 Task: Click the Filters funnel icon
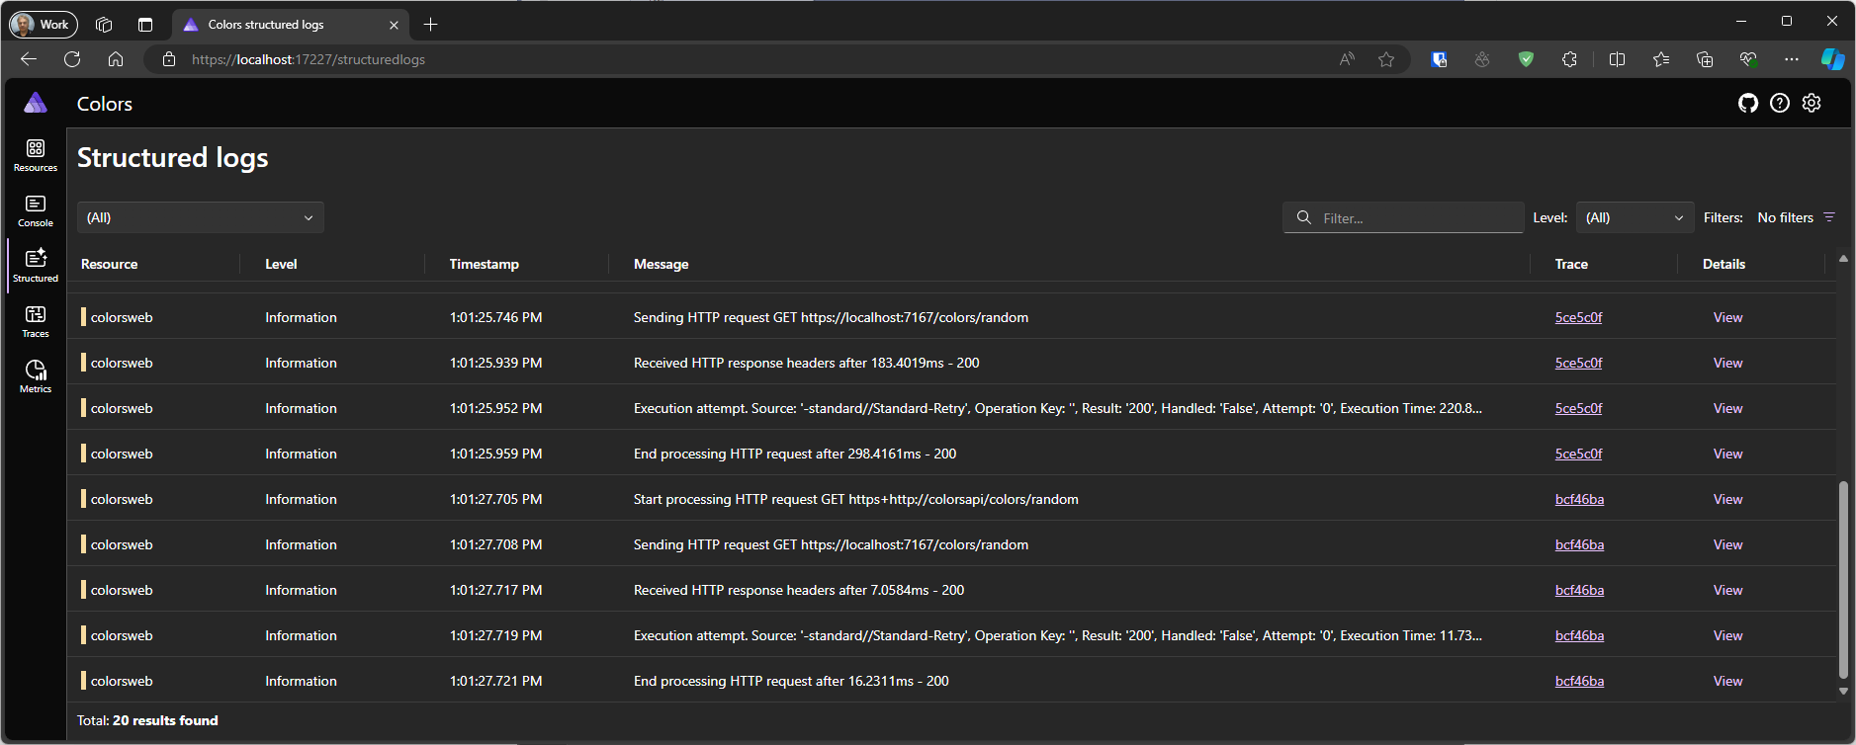click(1829, 217)
